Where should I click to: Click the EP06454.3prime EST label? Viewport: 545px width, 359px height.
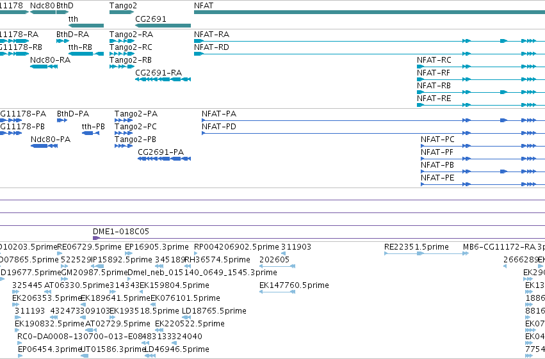coord(50,349)
